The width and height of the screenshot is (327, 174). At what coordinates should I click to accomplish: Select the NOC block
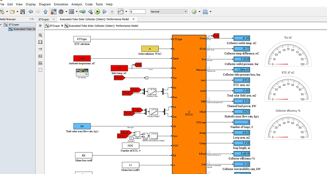[x=130, y=146]
